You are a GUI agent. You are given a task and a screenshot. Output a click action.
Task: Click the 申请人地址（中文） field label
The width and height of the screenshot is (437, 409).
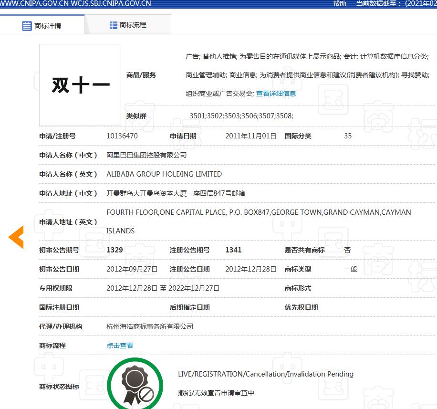68,193
